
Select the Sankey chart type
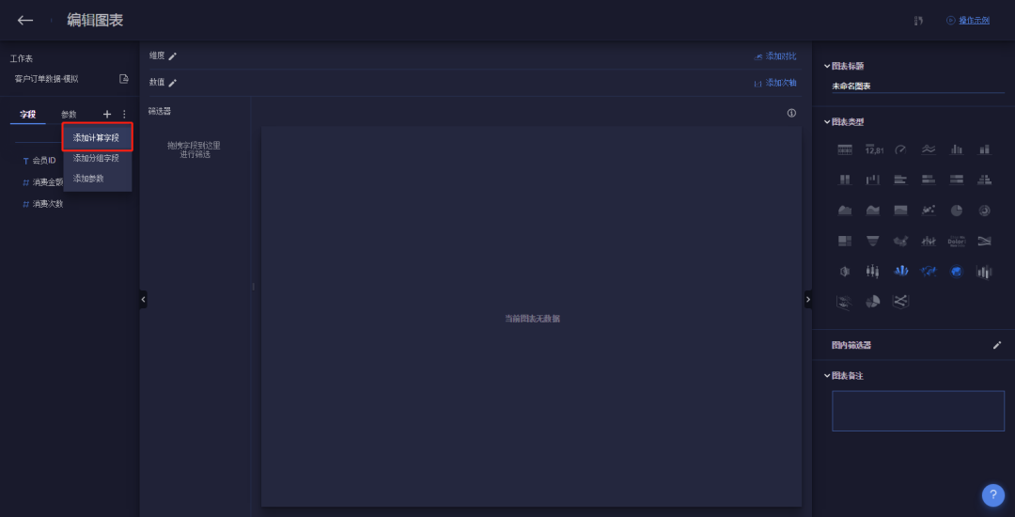pyautogui.click(x=984, y=241)
